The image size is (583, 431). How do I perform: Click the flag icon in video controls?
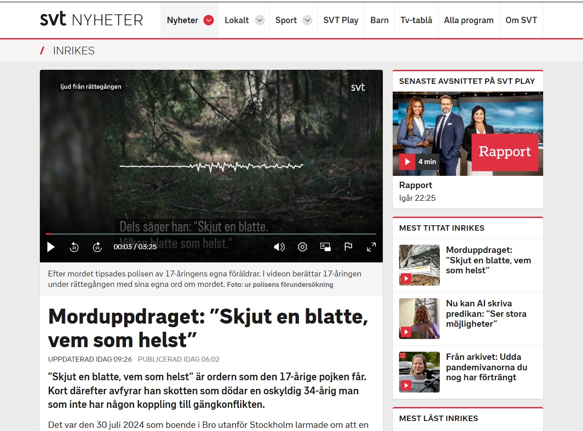tap(348, 247)
